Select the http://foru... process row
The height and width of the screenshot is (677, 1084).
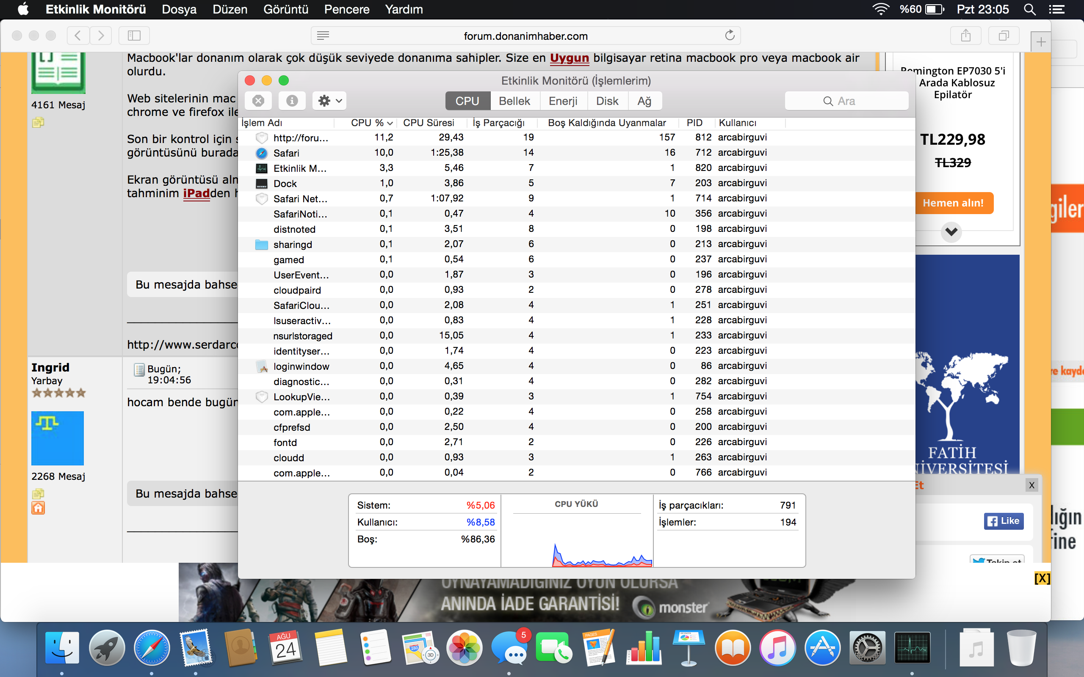pyautogui.click(x=576, y=138)
